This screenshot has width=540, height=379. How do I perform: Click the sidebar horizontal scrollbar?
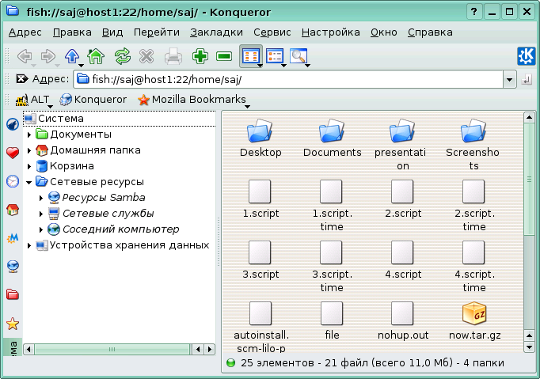pos(111,348)
